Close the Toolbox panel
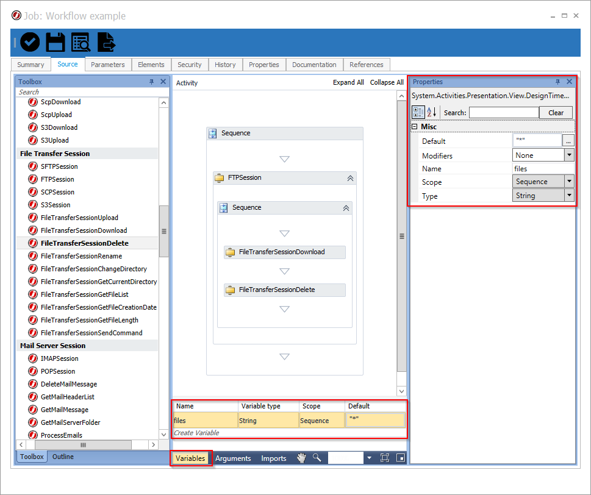Screen dimensions: 591x495 point(163,81)
